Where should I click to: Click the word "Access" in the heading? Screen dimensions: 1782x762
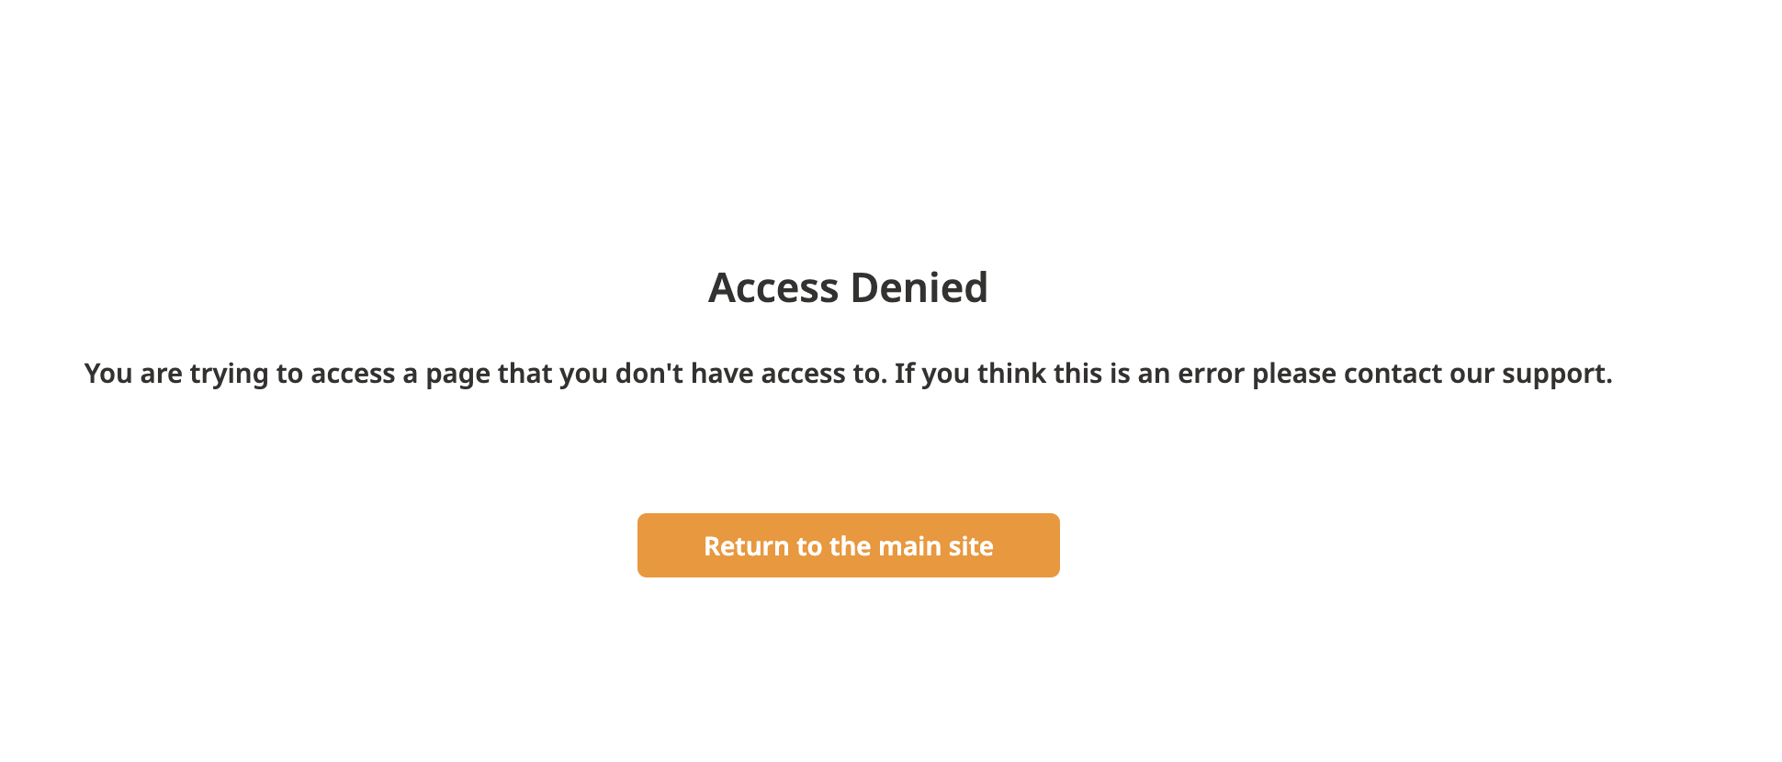[773, 287]
